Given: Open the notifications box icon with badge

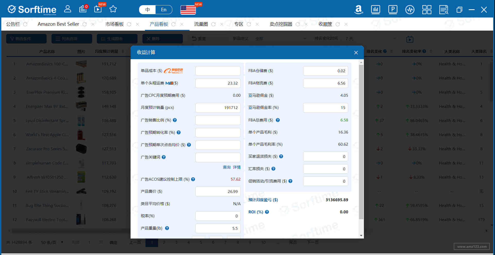Looking at the screenshot, I should pyautogui.click(x=83, y=9).
